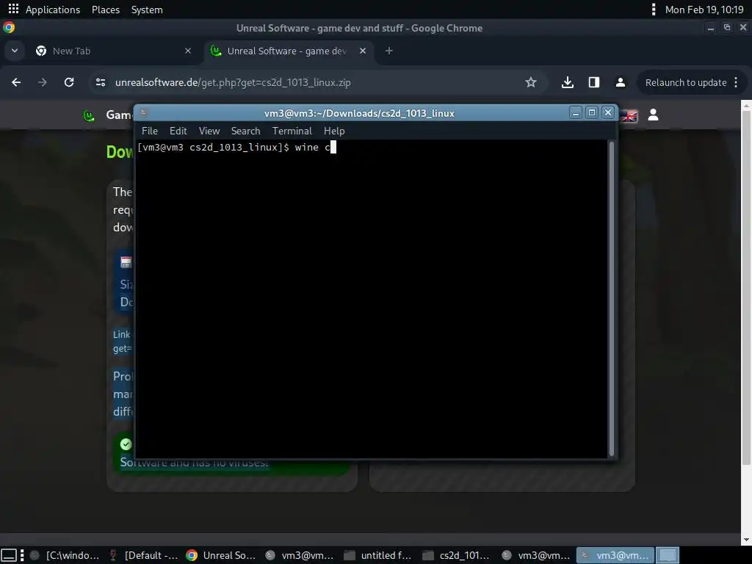
Task: Open the clock Mon Feb 19 10:19
Action: pos(704,10)
